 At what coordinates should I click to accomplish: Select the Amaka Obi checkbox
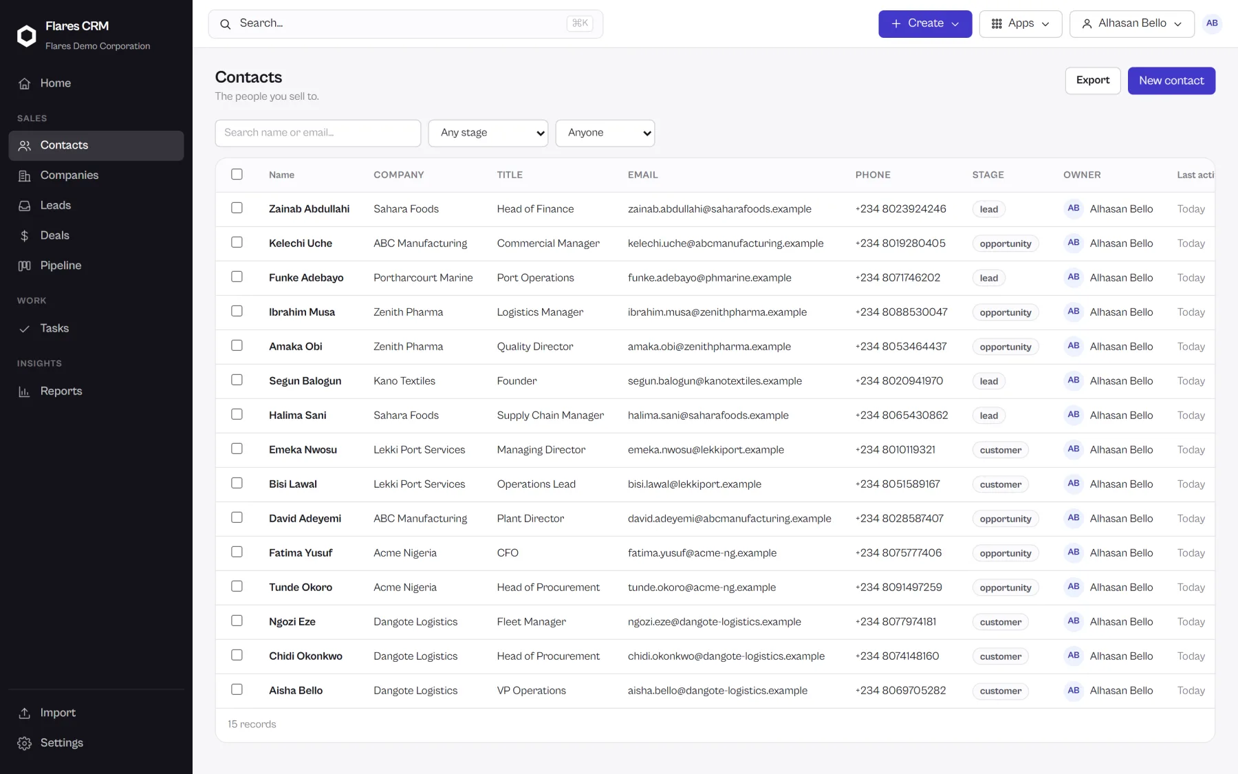click(x=237, y=345)
